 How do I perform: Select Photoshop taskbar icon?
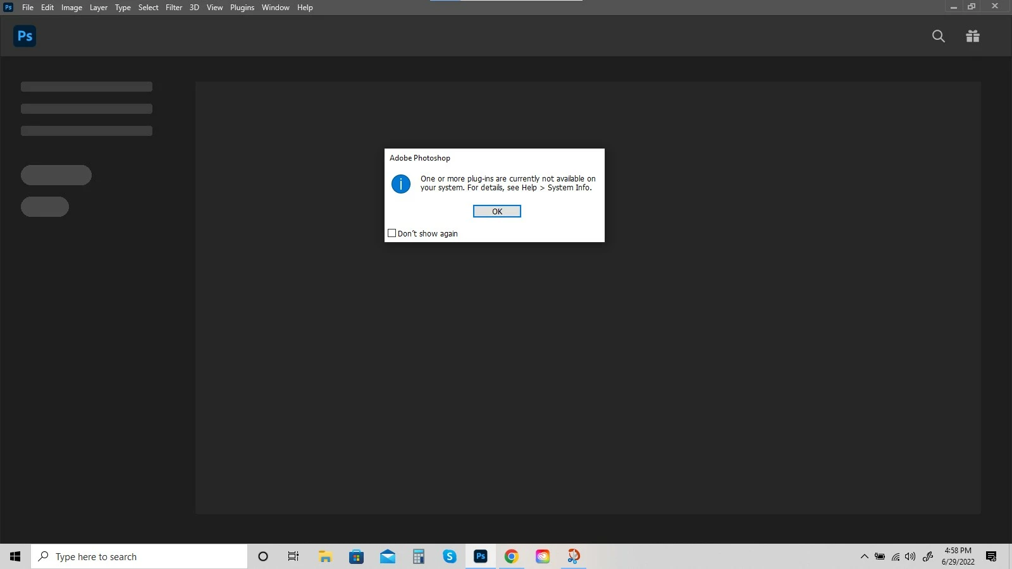(x=481, y=556)
